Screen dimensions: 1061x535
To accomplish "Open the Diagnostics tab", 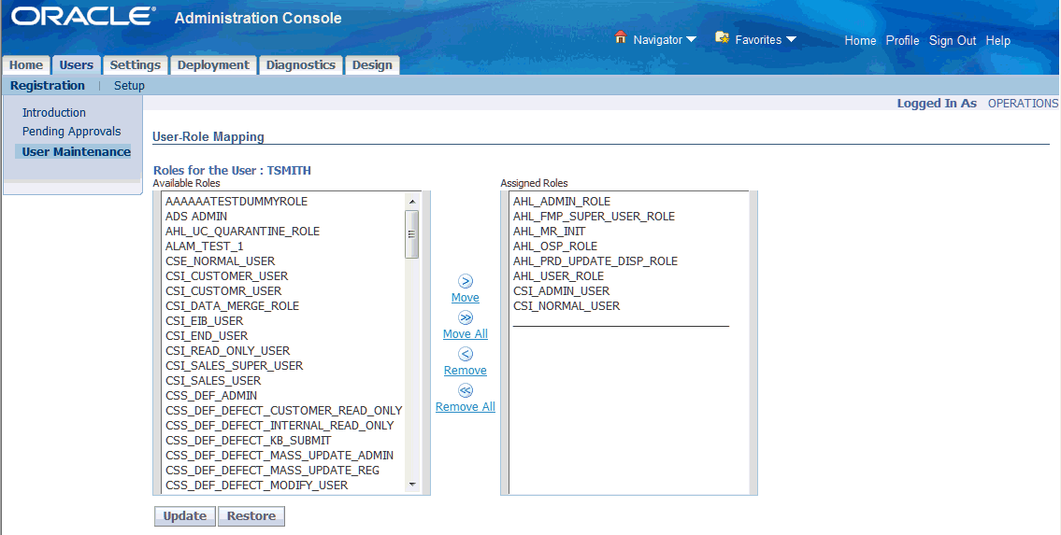I will [x=300, y=64].
